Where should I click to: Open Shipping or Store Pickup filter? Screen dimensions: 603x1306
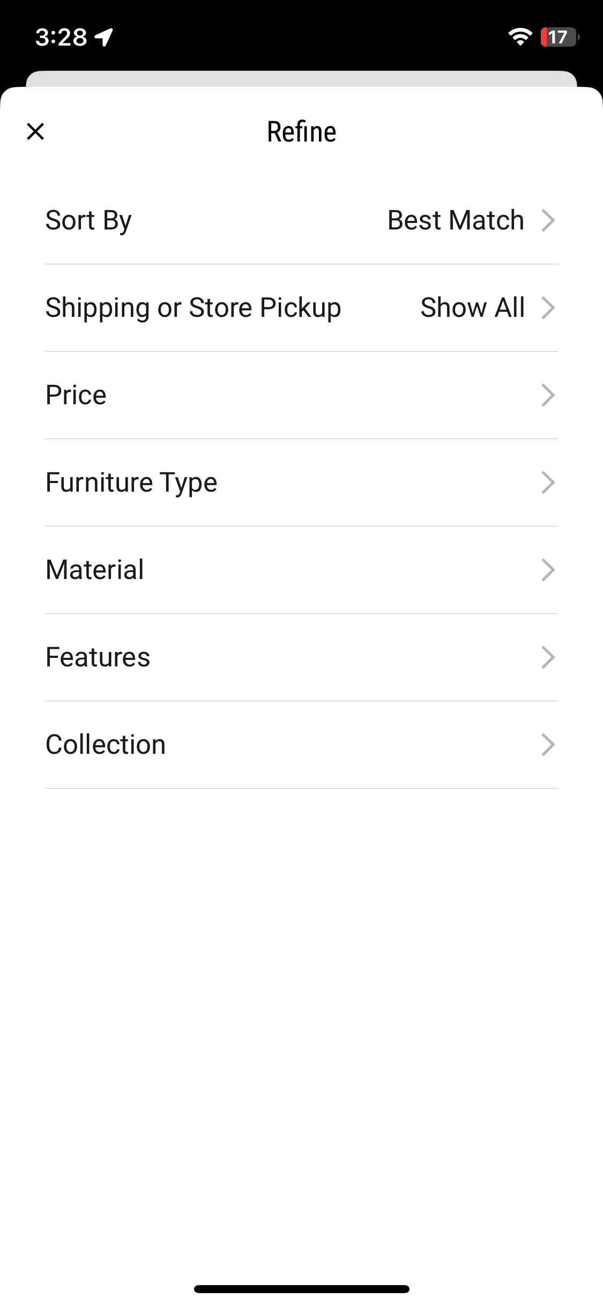(x=301, y=308)
